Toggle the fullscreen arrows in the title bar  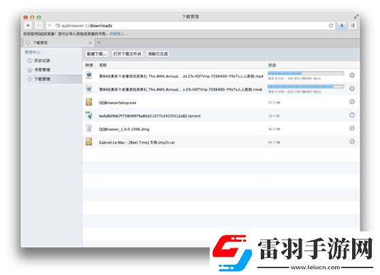(356, 17)
